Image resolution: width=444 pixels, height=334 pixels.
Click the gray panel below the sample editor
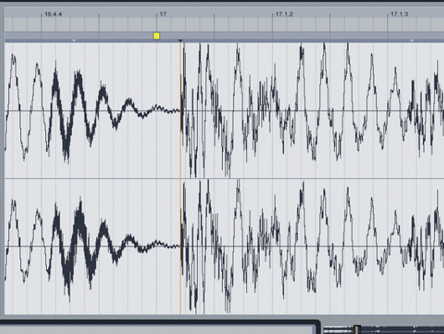point(157,330)
